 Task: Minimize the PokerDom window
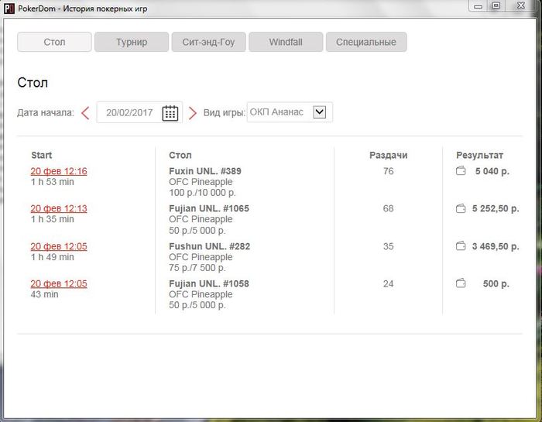(x=479, y=5)
